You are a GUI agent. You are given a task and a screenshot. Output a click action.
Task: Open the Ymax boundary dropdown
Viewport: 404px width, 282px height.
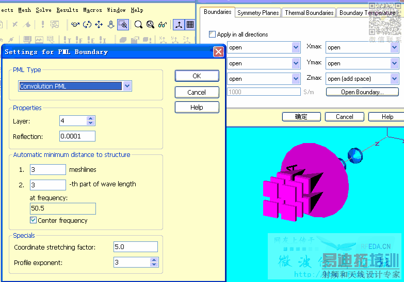coord(394,63)
